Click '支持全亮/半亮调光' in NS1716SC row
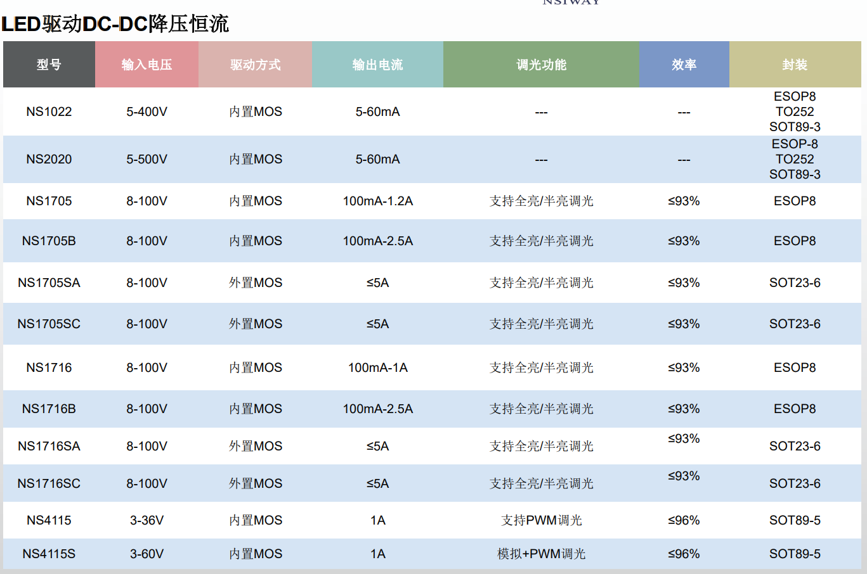Image resolution: width=867 pixels, height=574 pixels. pos(541,483)
